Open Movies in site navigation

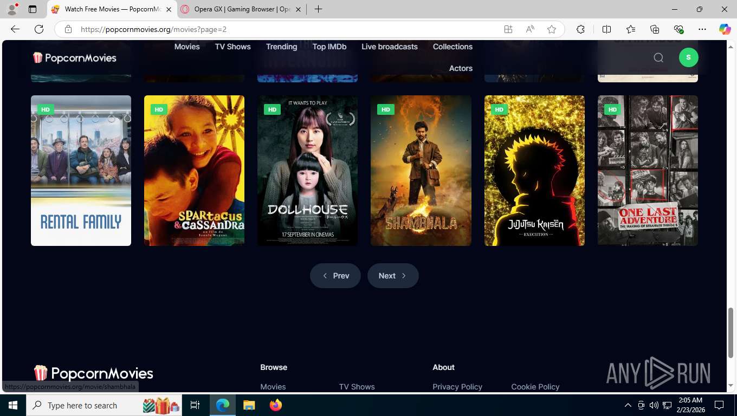(x=187, y=47)
